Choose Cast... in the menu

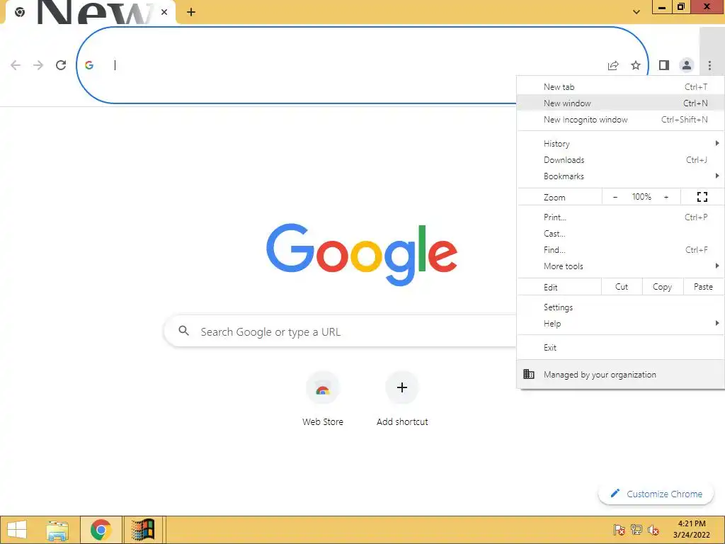coord(620,234)
